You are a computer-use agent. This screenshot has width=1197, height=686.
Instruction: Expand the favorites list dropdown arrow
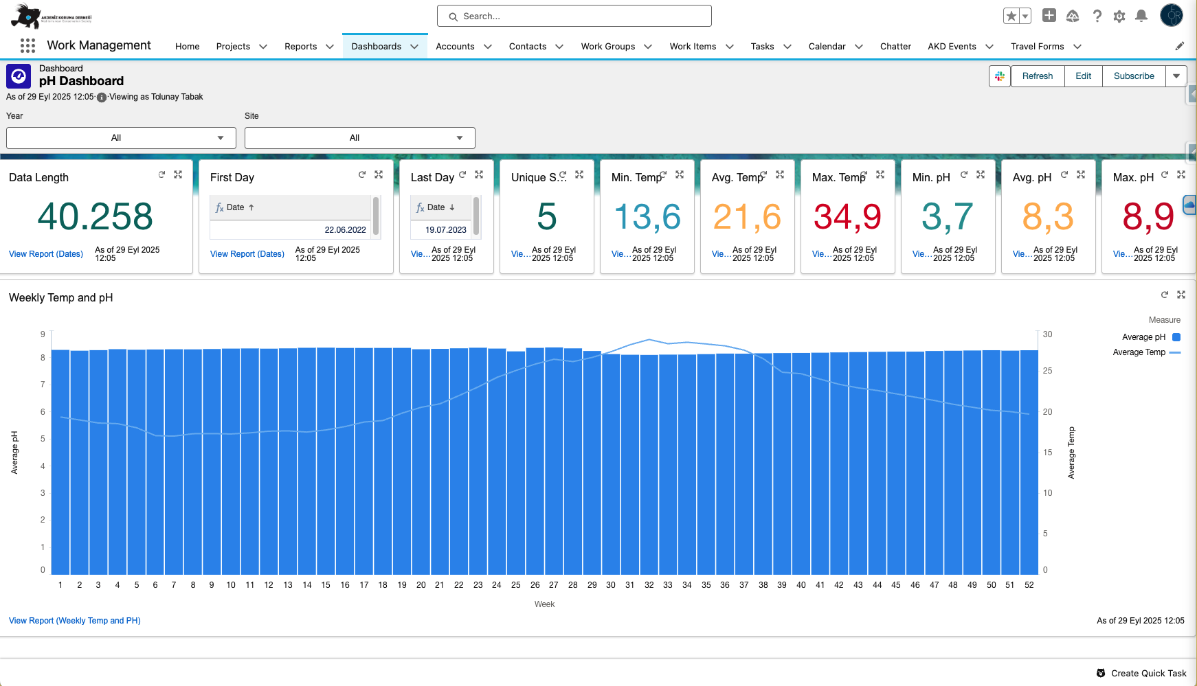pos(1025,16)
